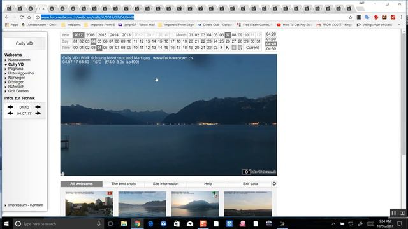The image size is (408, 229).
Task: Step time back with arrow left of 04:40
Action: click(x=10, y=107)
